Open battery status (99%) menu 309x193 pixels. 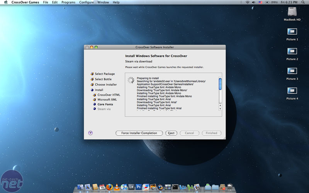coord(271,2)
